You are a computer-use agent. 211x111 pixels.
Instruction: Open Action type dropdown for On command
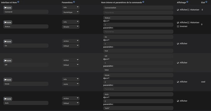[x=71, y=41]
